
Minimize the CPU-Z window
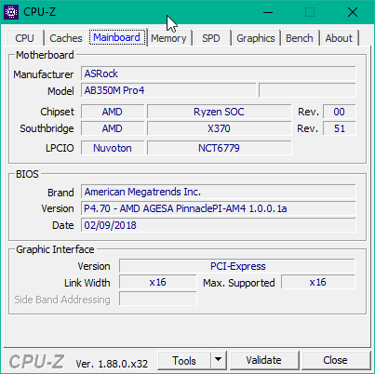click(268, 12)
